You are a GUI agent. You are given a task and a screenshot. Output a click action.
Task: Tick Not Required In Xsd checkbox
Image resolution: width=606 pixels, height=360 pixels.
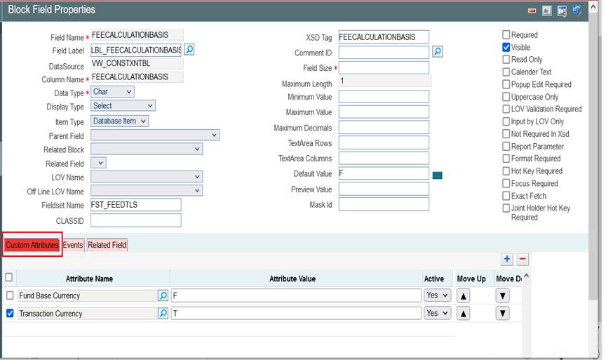[506, 134]
